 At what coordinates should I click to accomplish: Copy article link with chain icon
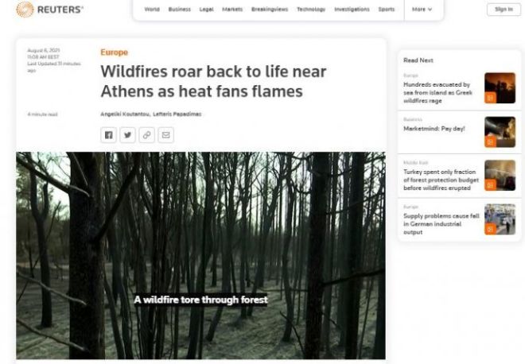(146, 135)
